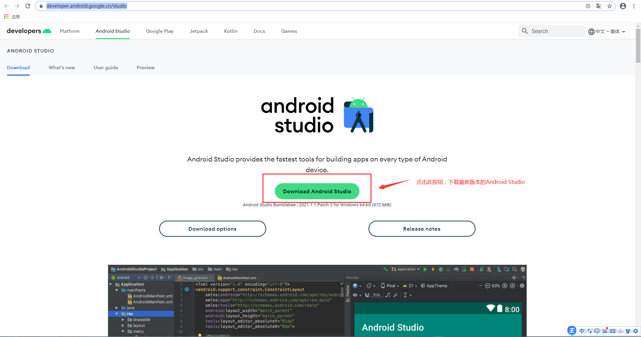The height and width of the screenshot is (337, 641).
Task: Click the page vertical scrollbar thumb
Action: point(638,45)
